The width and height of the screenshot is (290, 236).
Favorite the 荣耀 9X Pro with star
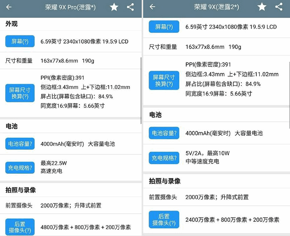(114, 7)
